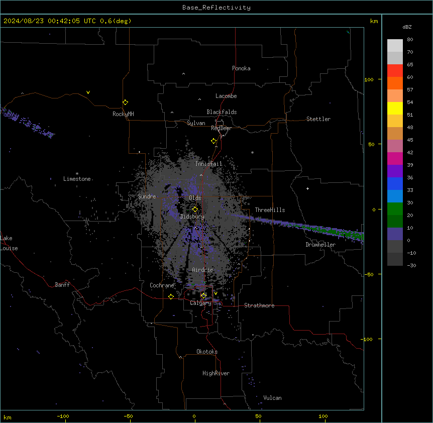Click the Lacombe label
This screenshot has height=423, width=433.
coord(226,96)
